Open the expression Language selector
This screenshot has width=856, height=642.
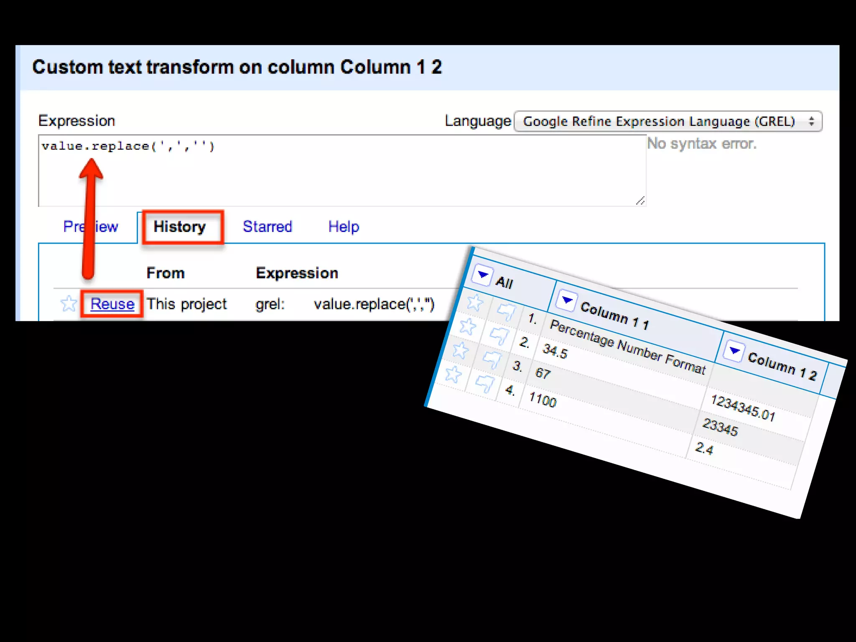pyautogui.click(x=667, y=122)
